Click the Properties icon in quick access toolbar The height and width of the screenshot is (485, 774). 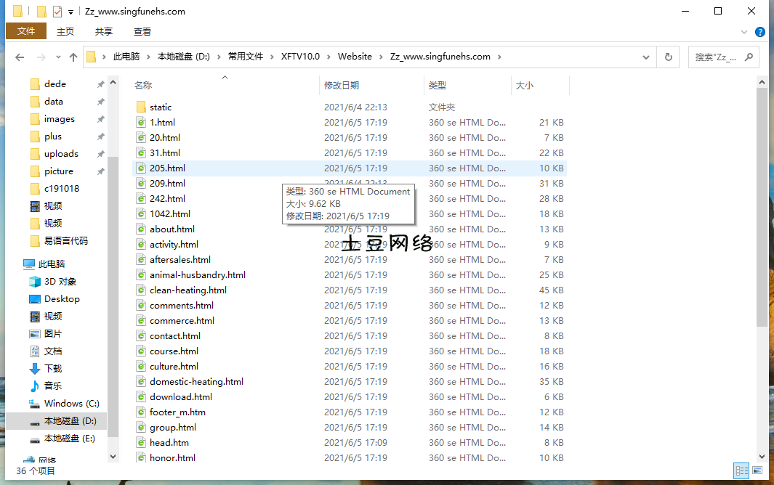click(x=57, y=12)
